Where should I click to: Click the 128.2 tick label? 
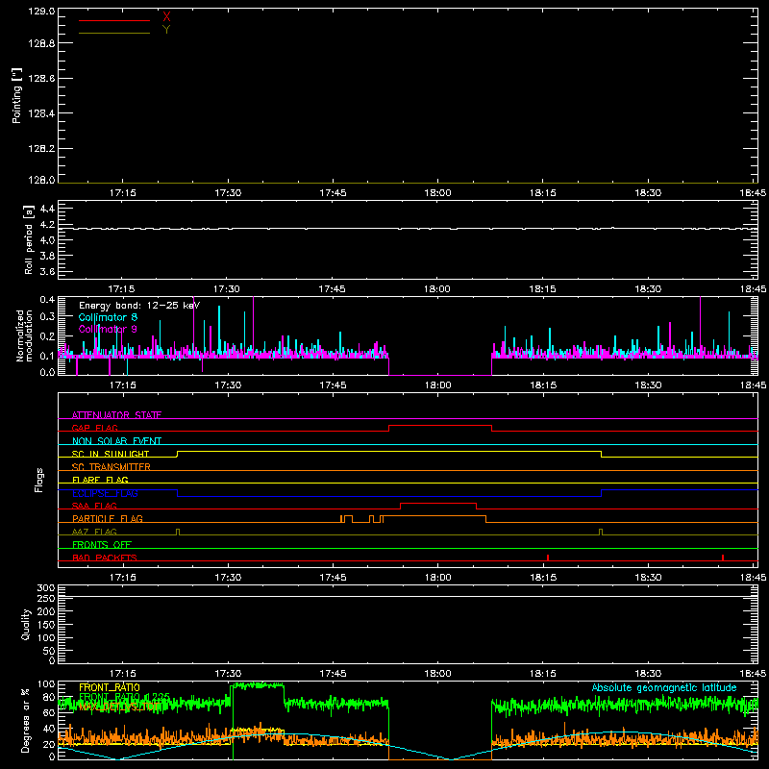[x=41, y=149]
